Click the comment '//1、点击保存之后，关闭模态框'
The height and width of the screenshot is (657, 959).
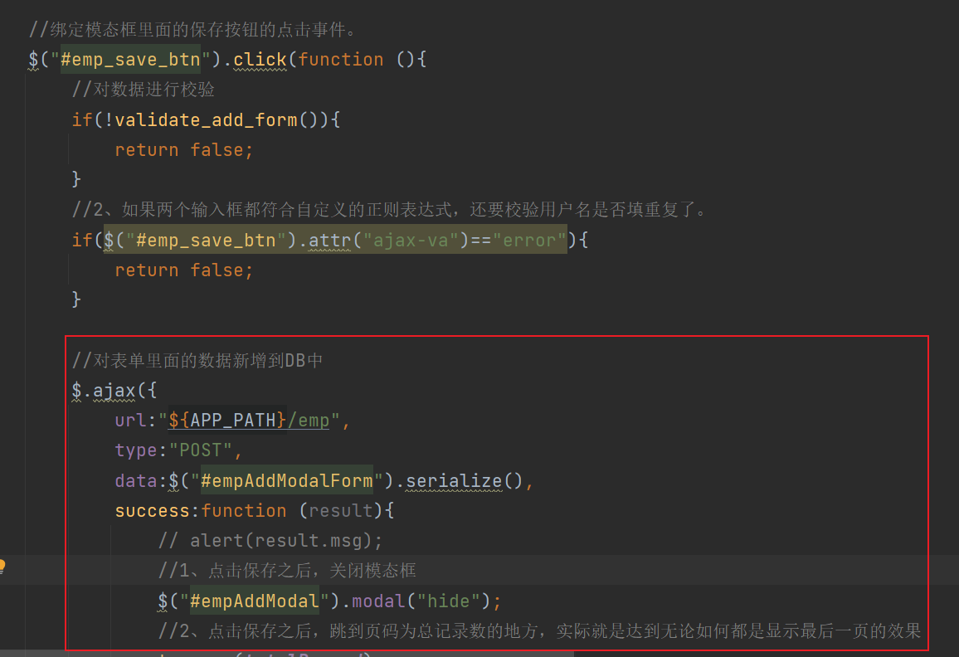[x=287, y=571]
